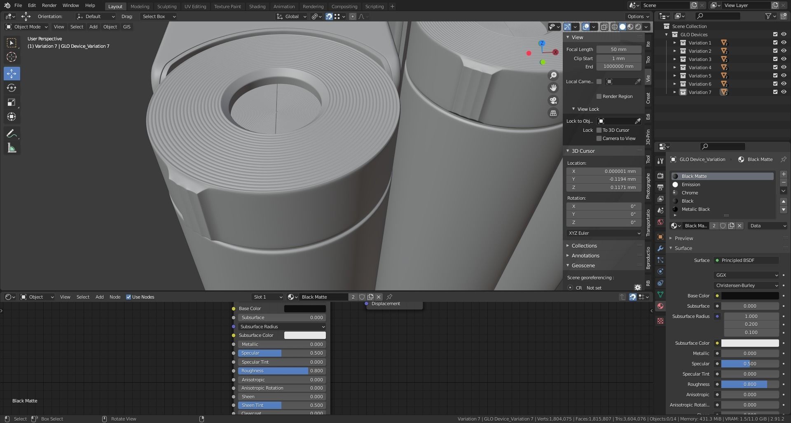Switch to rendered viewport shading

tap(638, 27)
